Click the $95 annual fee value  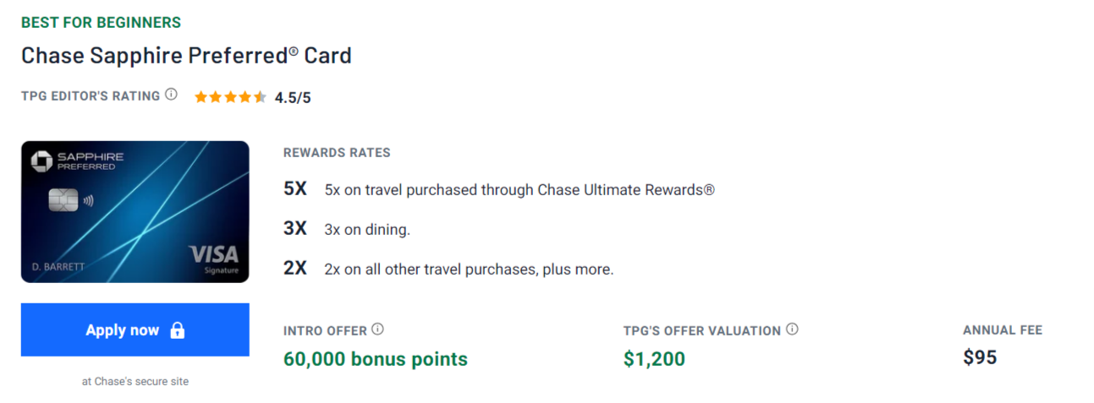980,357
